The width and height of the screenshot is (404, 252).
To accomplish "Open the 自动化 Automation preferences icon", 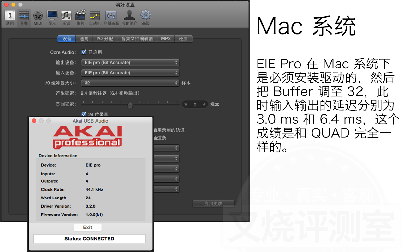I will 95,18.
